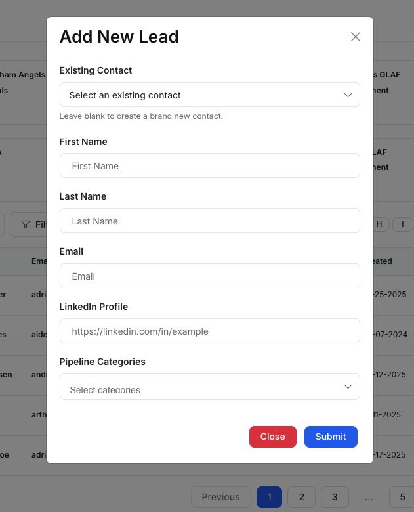Image resolution: width=414 pixels, height=512 pixels.
Task: Close the Add New Lead dialog with X
Action: pos(356,37)
